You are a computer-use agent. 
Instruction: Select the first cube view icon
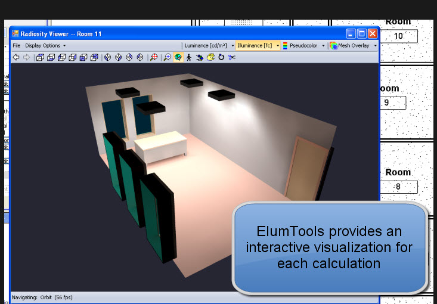pos(41,57)
